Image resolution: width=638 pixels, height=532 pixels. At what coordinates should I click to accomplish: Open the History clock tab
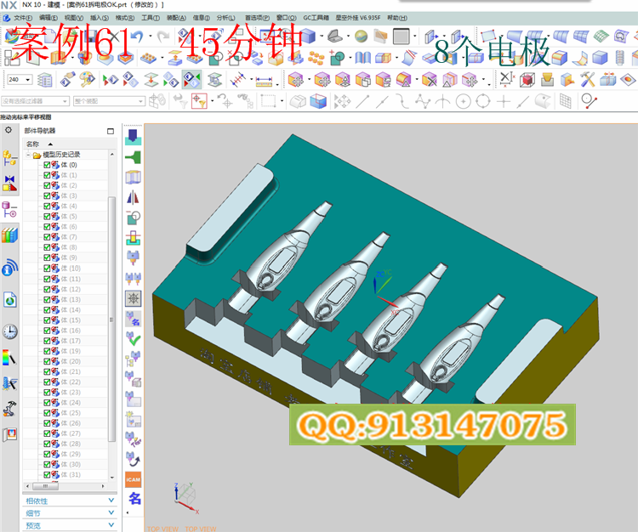[9, 331]
